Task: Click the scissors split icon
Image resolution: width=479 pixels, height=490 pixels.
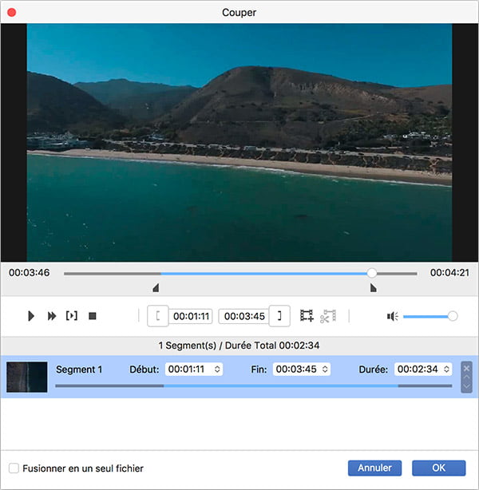Action: click(327, 316)
